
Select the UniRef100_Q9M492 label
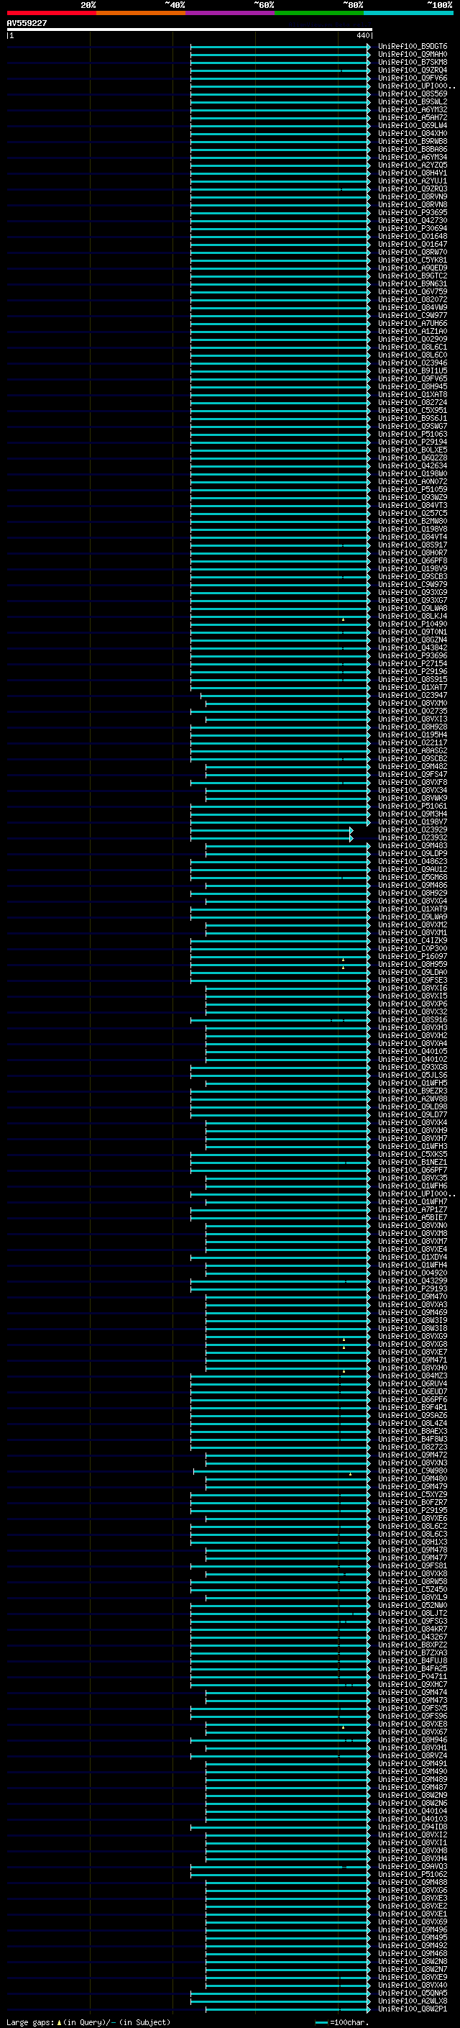click(x=413, y=1945)
